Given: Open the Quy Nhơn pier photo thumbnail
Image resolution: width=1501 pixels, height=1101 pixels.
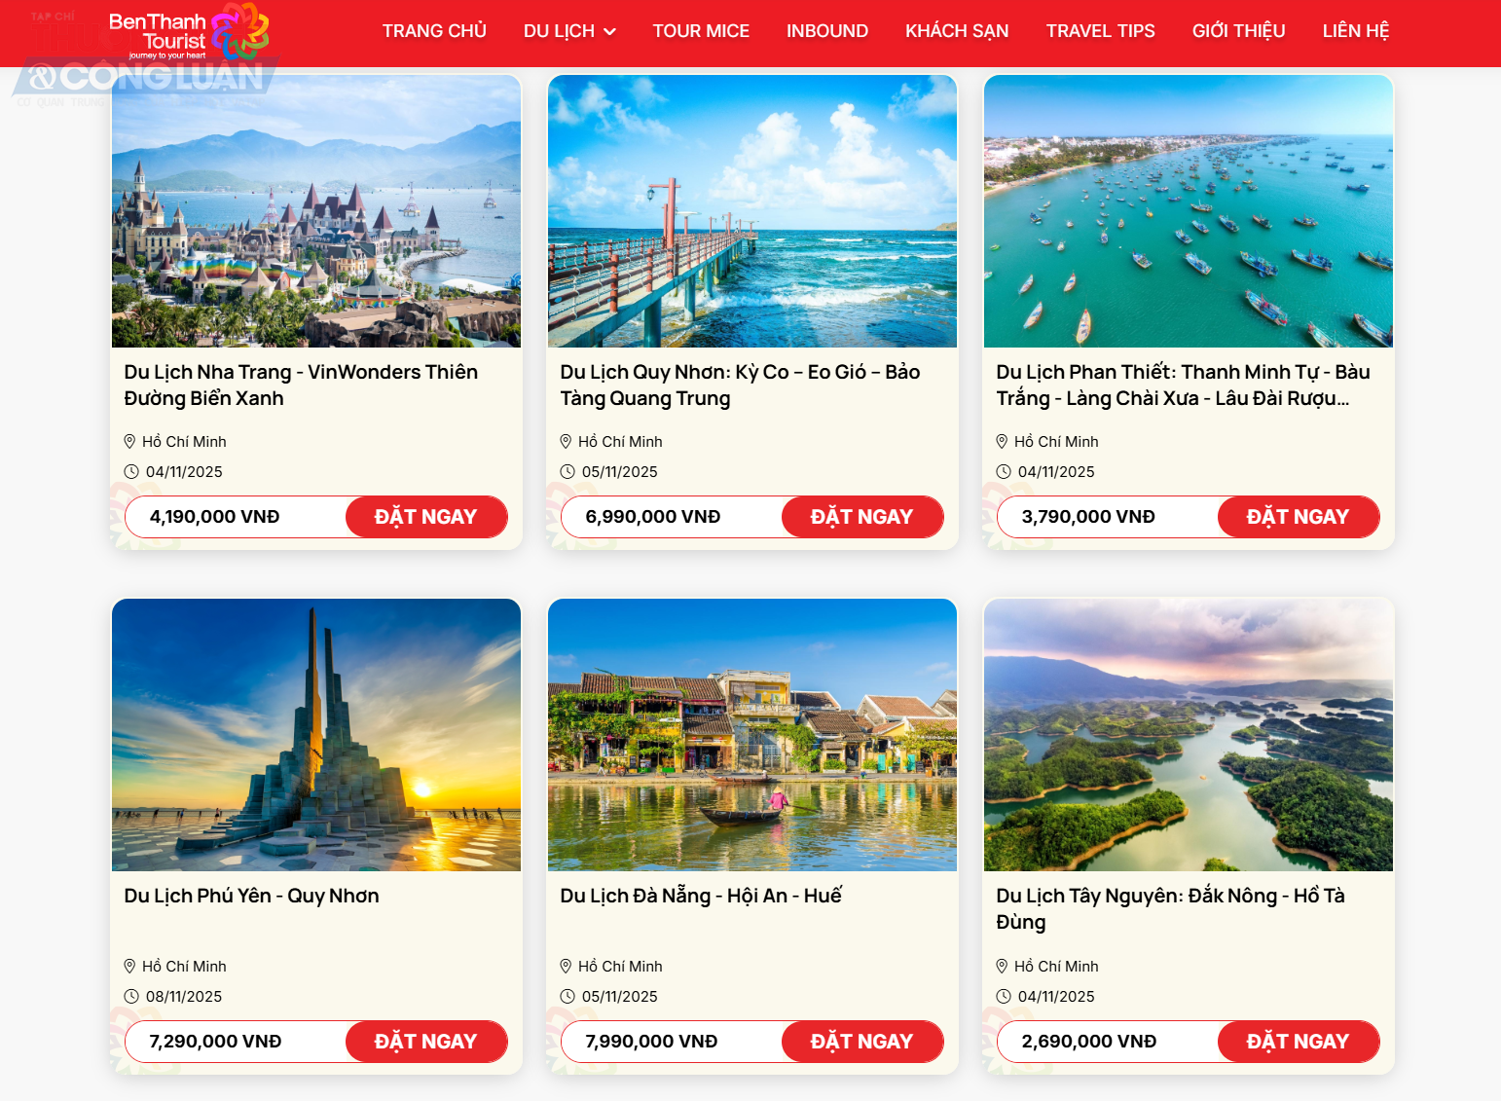Looking at the screenshot, I should point(752,211).
